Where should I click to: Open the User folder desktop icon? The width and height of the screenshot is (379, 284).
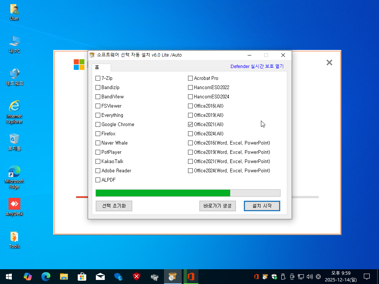tap(14, 12)
